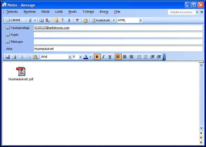Open the Työkalut menu
The image size is (206, 147).
click(88, 12)
